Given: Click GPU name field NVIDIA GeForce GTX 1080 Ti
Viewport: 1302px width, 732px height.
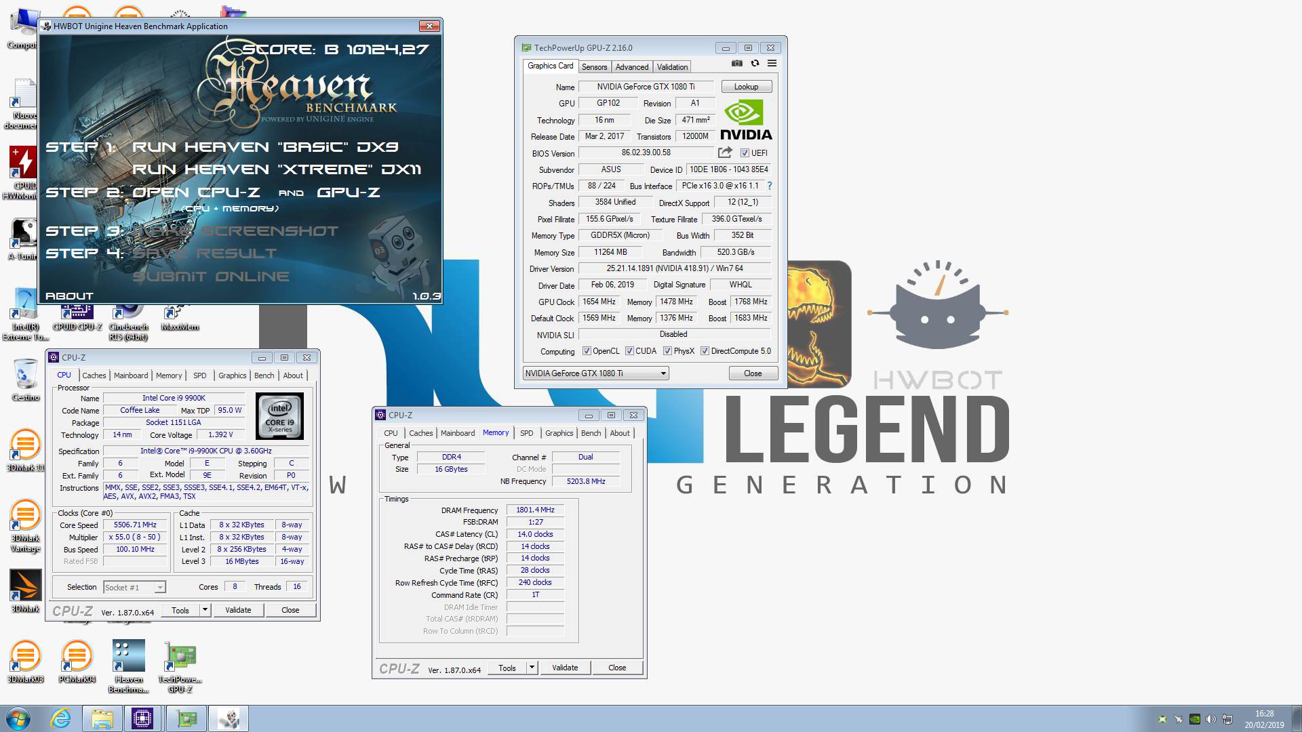Looking at the screenshot, I should pos(646,87).
